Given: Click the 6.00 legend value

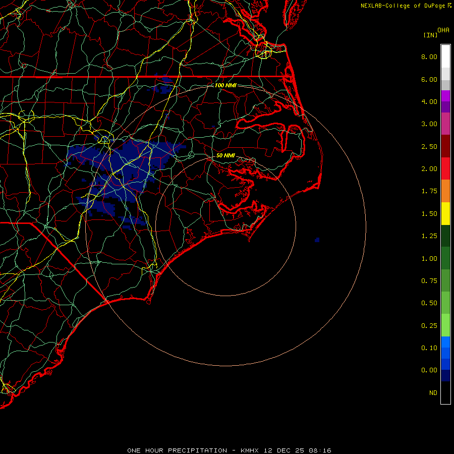Looking at the screenshot, I should [429, 79].
